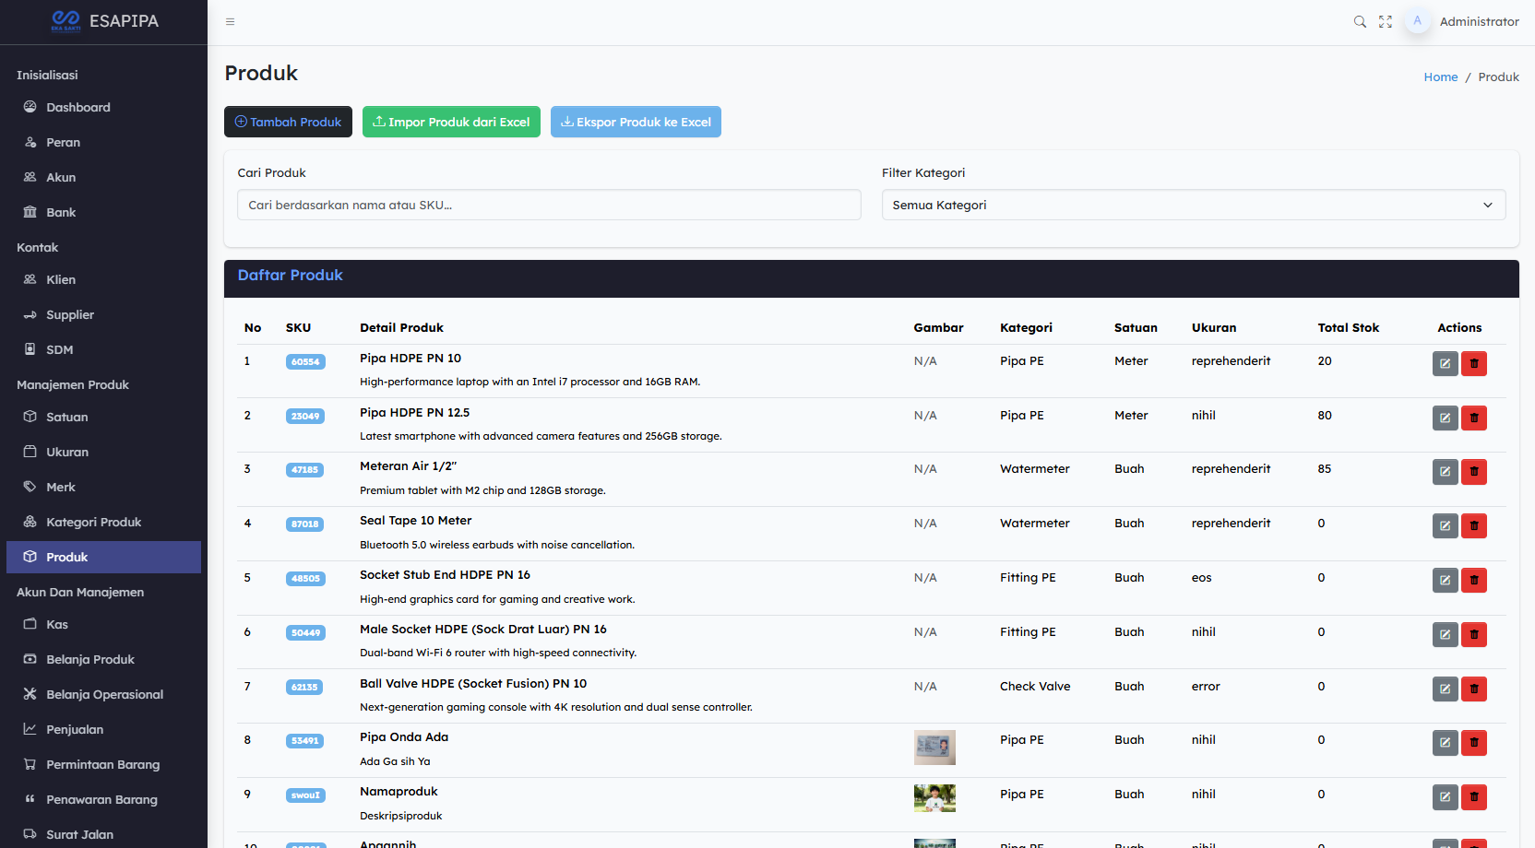Click SKU badge 60554

tap(305, 362)
